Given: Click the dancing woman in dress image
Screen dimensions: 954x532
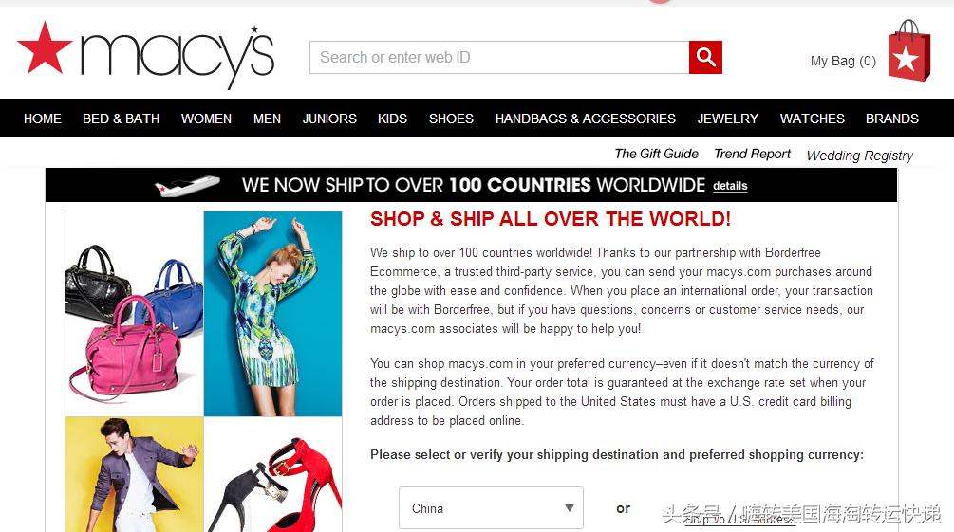Looking at the screenshot, I should (273, 314).
